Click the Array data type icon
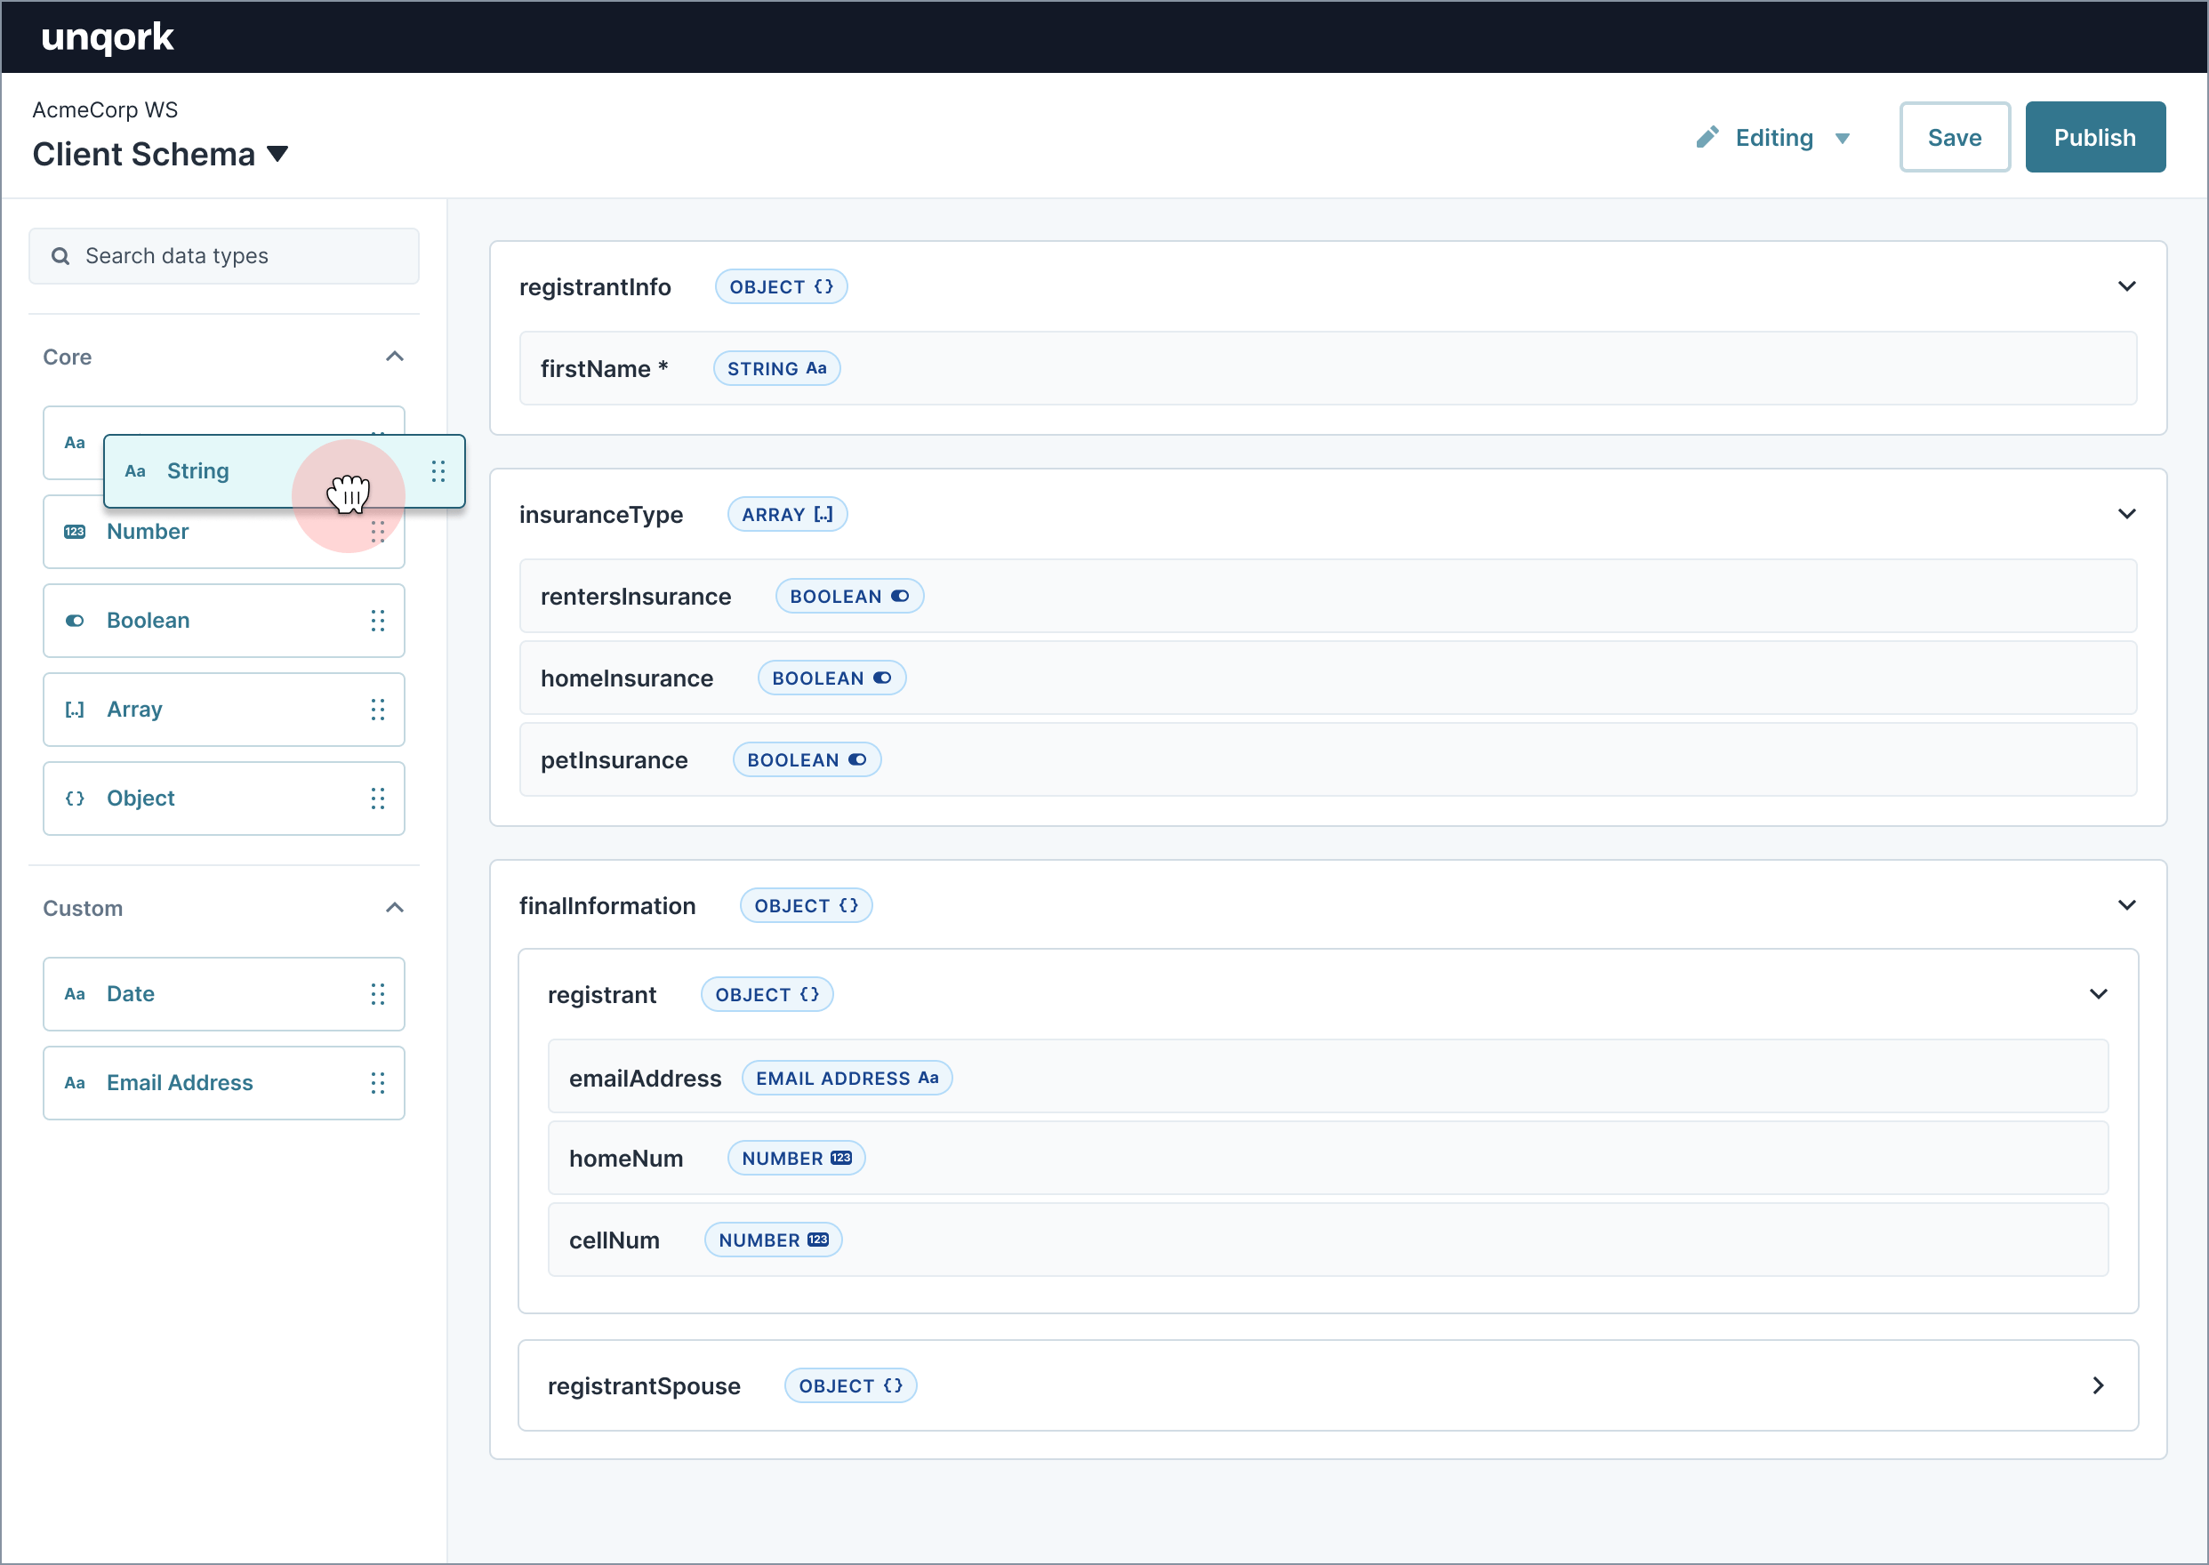This screenshot has height=1565, width=2209. (x=73, y=708)
